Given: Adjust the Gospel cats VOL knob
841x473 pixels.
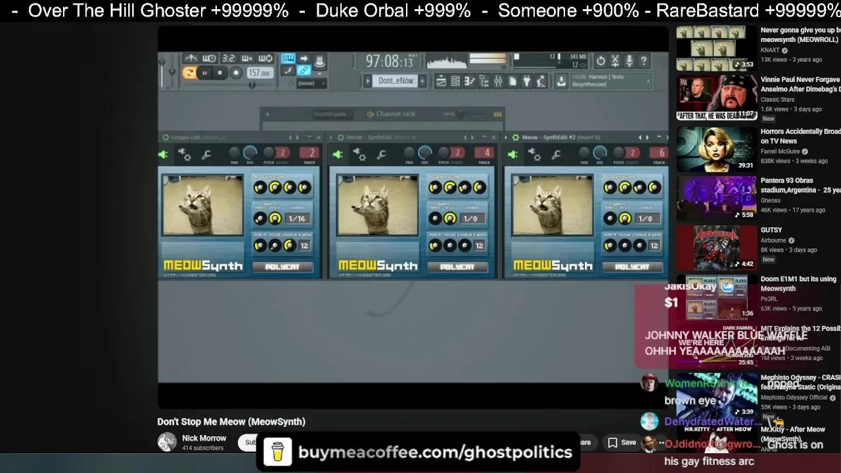Looking at the screenshot, I should 250,153.
